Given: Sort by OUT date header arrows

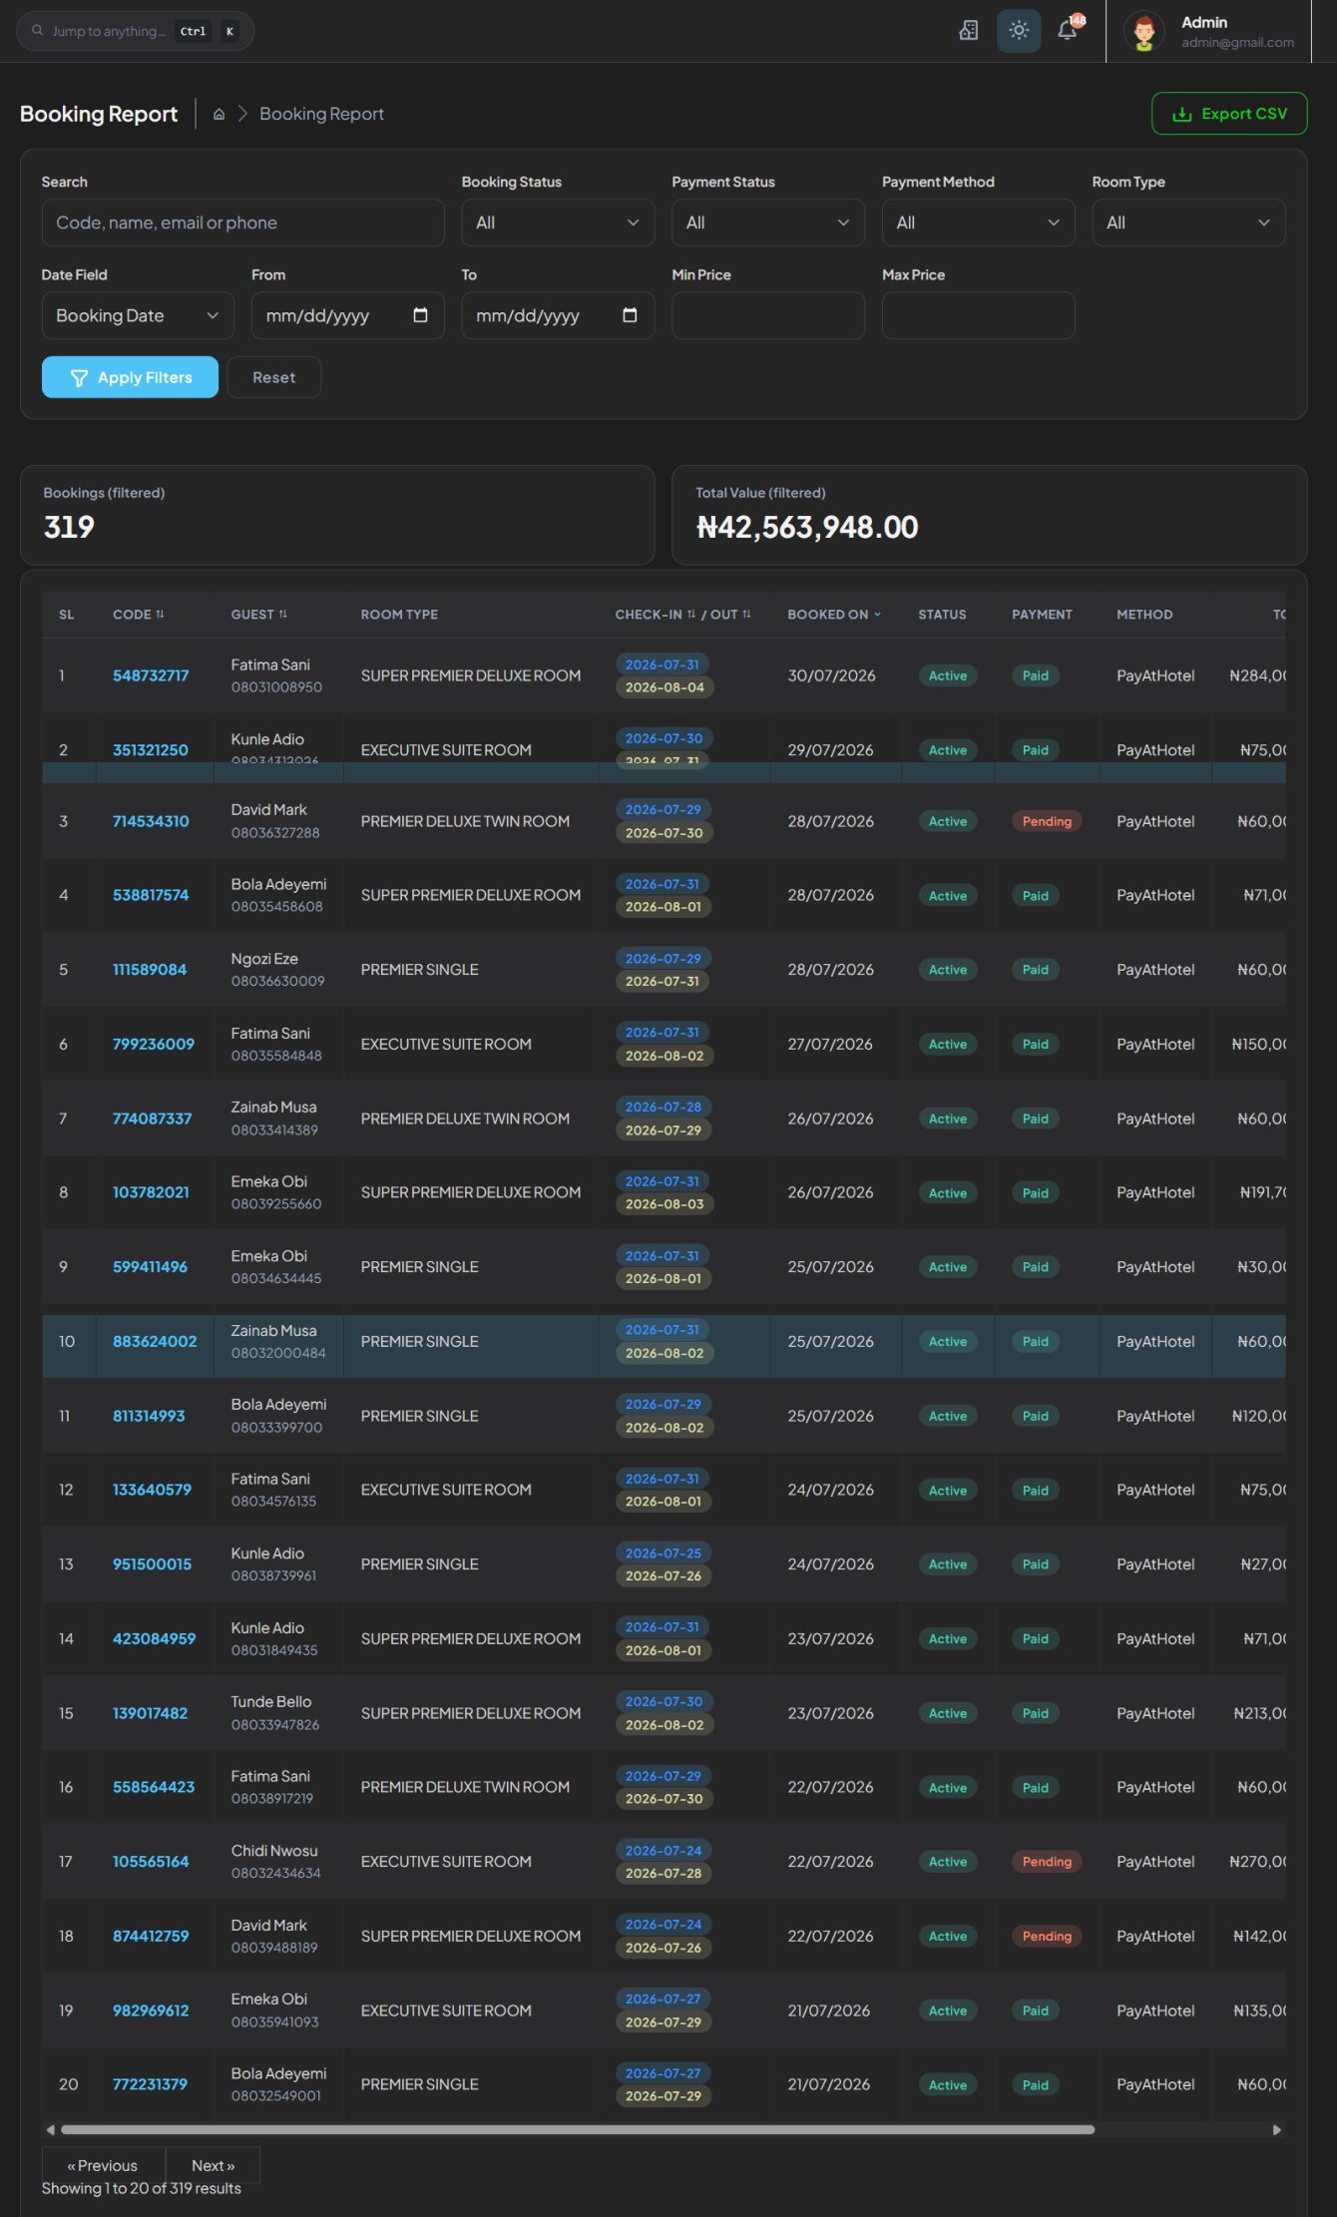Looking at the screenshot, I should click(746, 615).
